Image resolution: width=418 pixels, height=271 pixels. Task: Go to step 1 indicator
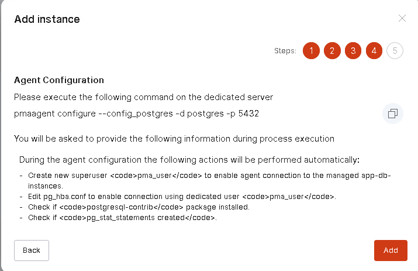pos(311,51)
